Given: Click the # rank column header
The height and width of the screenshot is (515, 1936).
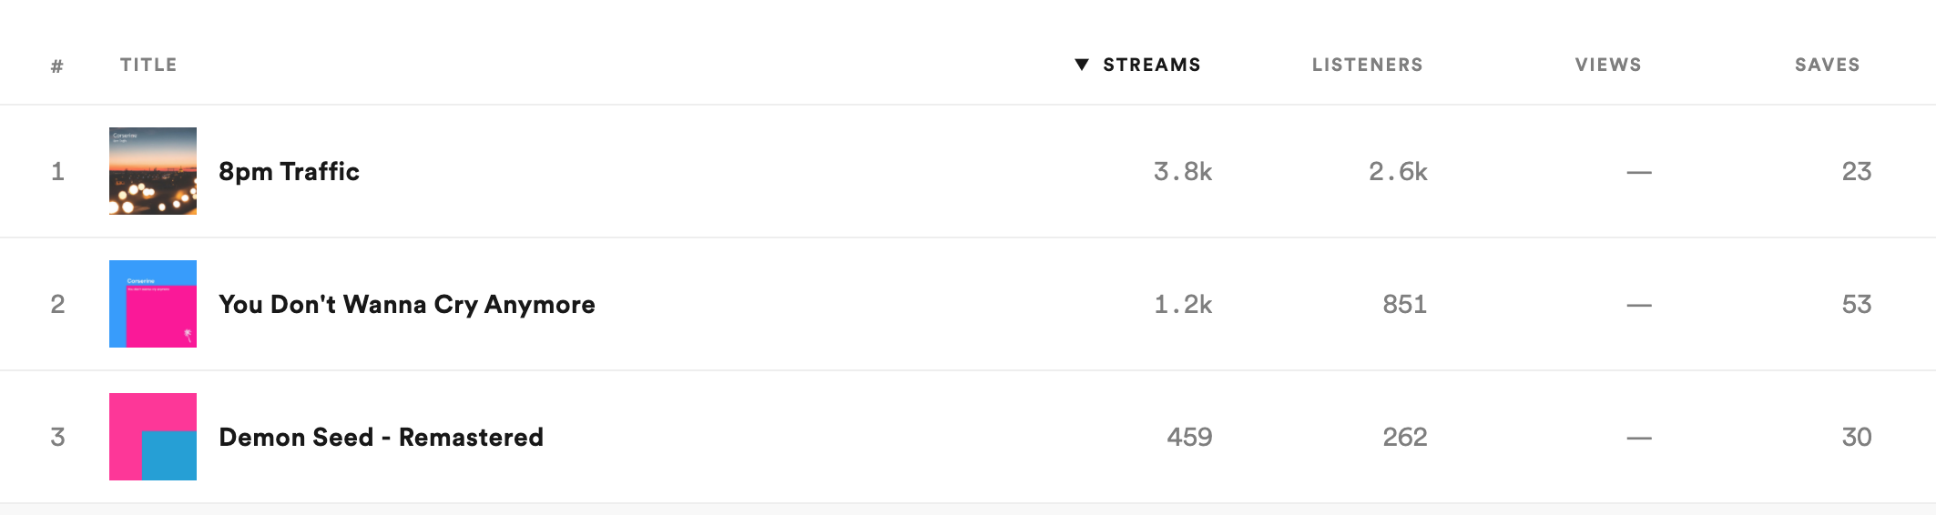Looking at the screenshot, I should 57,66.
